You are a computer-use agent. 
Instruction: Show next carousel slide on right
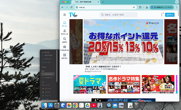coord(171,42)
